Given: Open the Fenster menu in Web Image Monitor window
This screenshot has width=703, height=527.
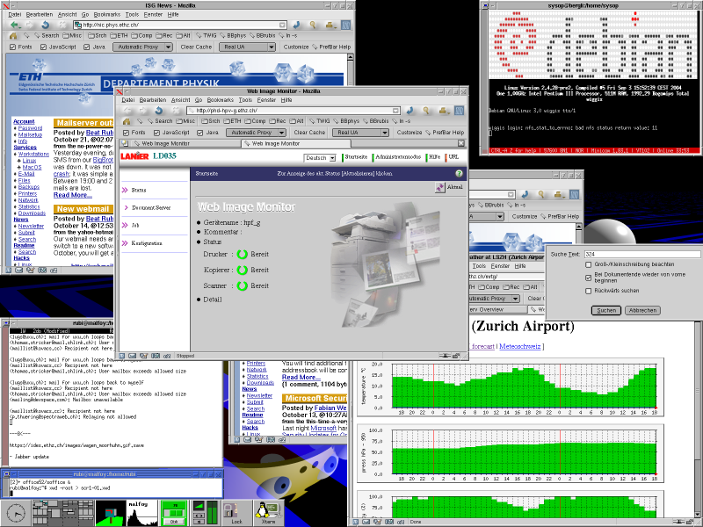Looking at the screenshot, I should (266, 100).
